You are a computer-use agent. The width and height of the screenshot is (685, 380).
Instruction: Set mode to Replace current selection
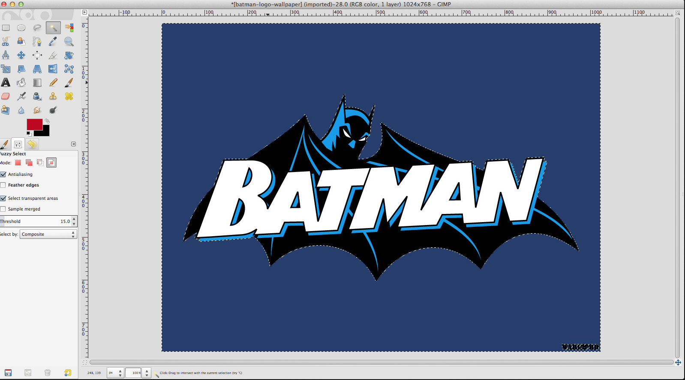18,163
